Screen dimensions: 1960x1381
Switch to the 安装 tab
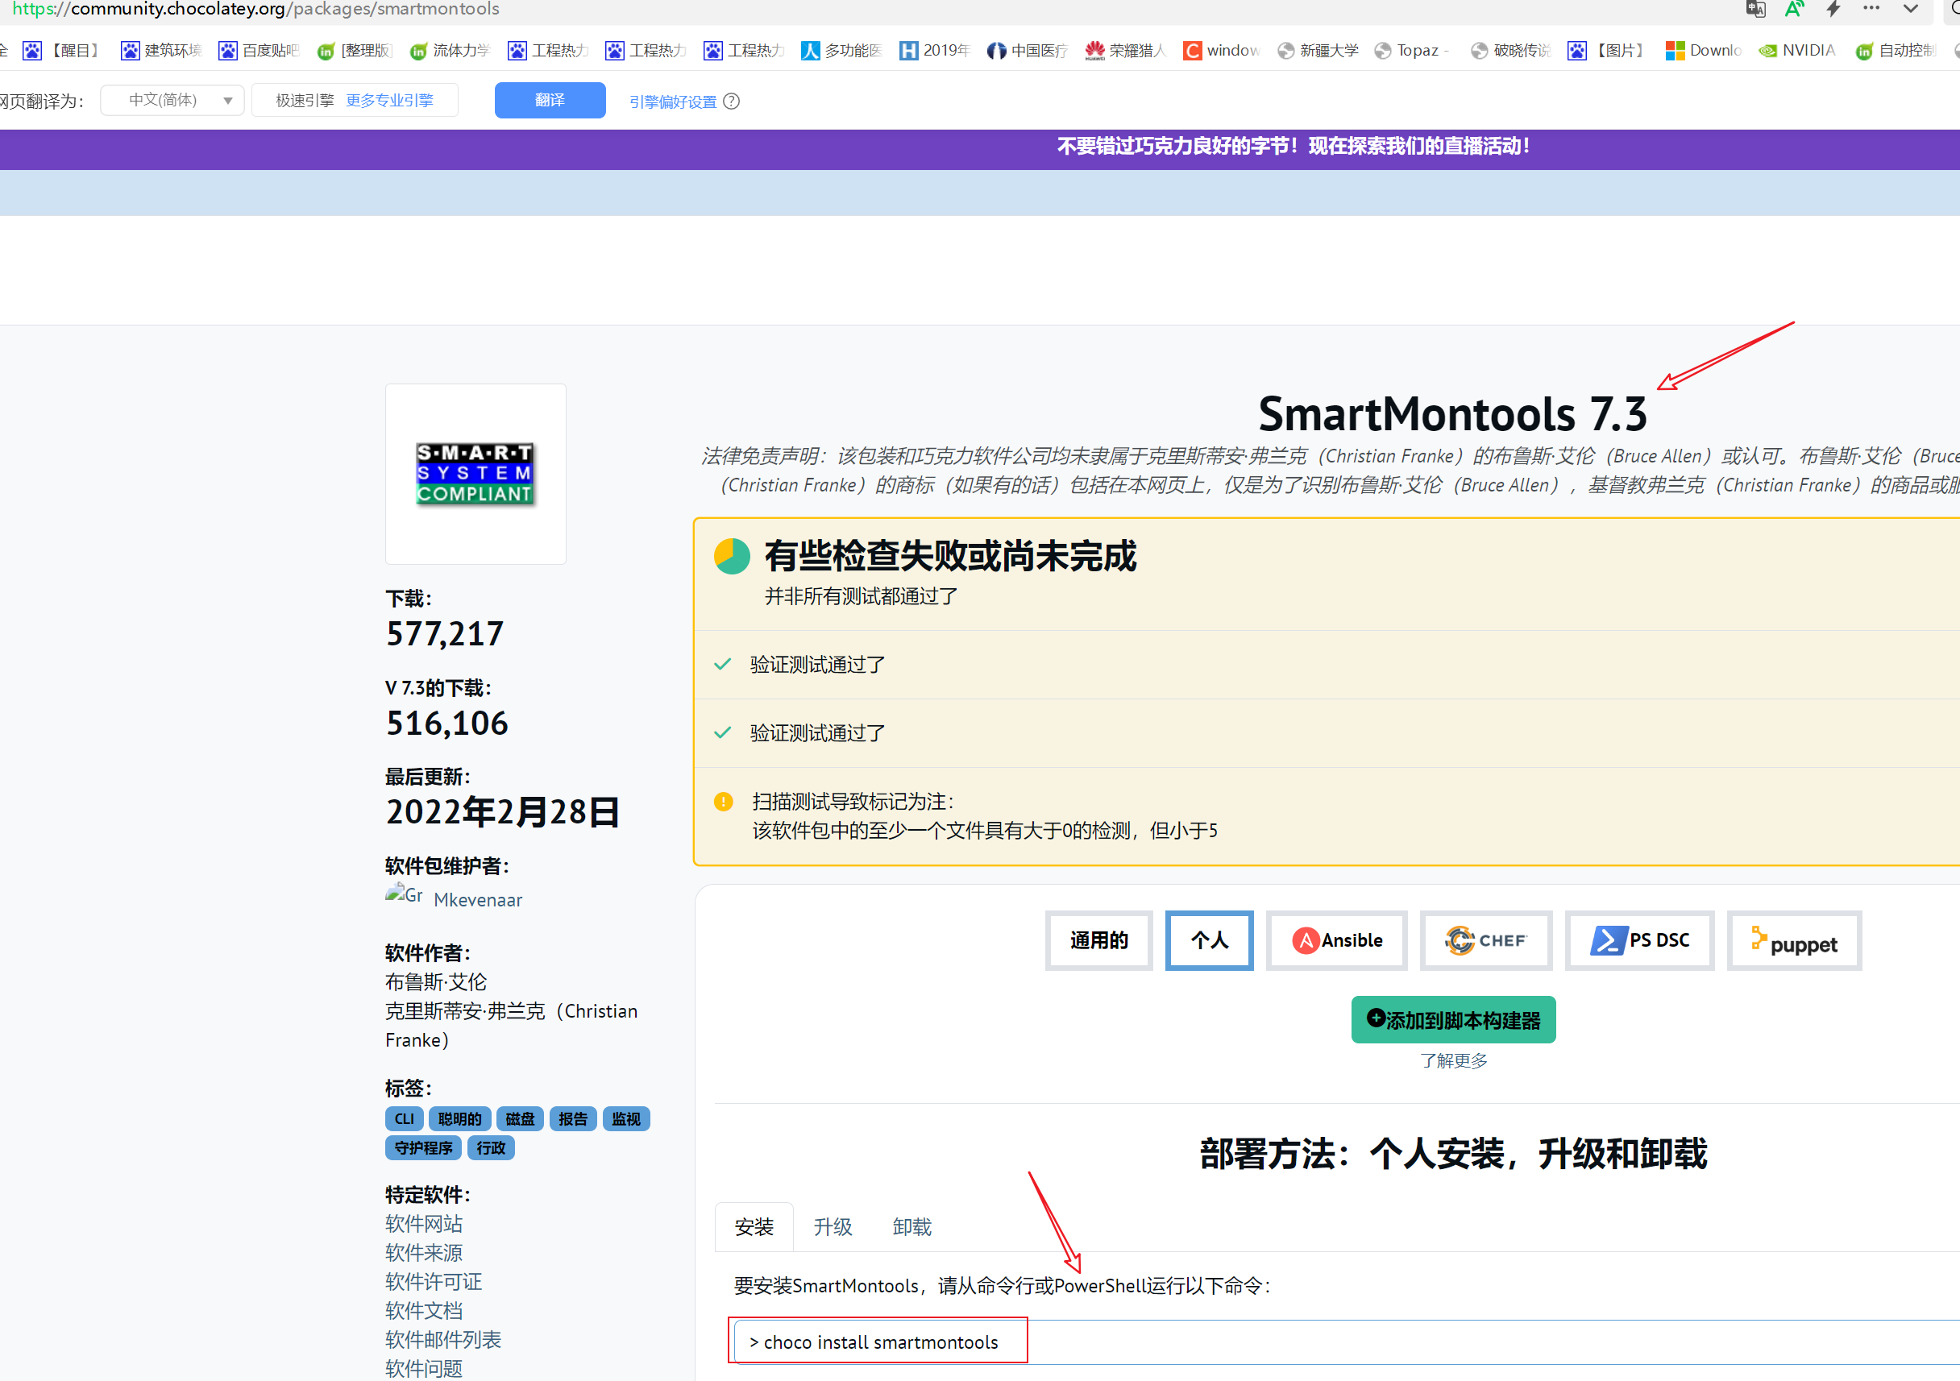click(754, 1226)
